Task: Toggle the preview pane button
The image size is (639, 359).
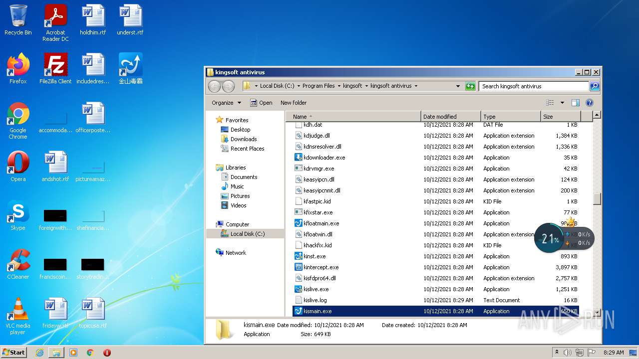Action: [575, 103]
